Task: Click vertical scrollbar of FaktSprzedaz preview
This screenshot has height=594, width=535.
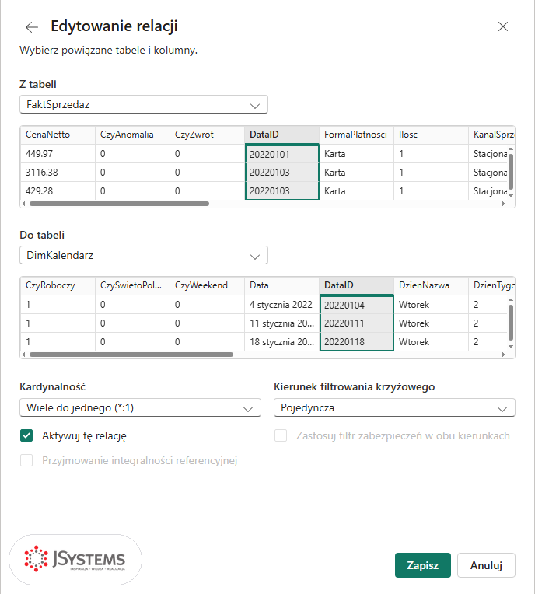Action: tap(511, 172)
